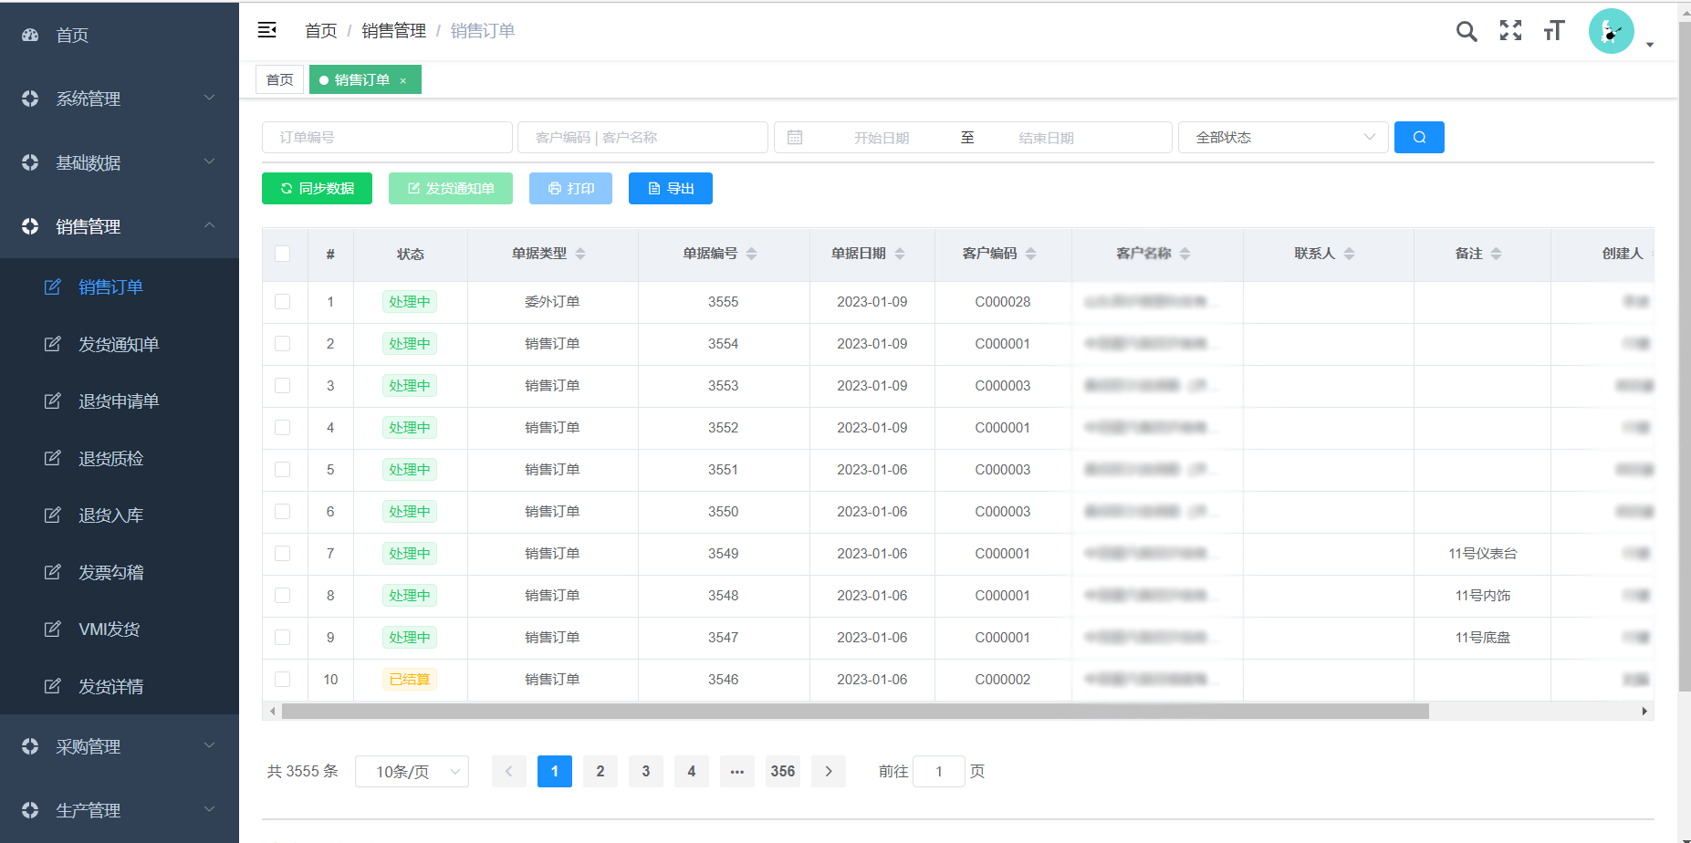Screen dimensions: 1691x843
Task: Open the font size setting icon
Action: [1553, 31]
